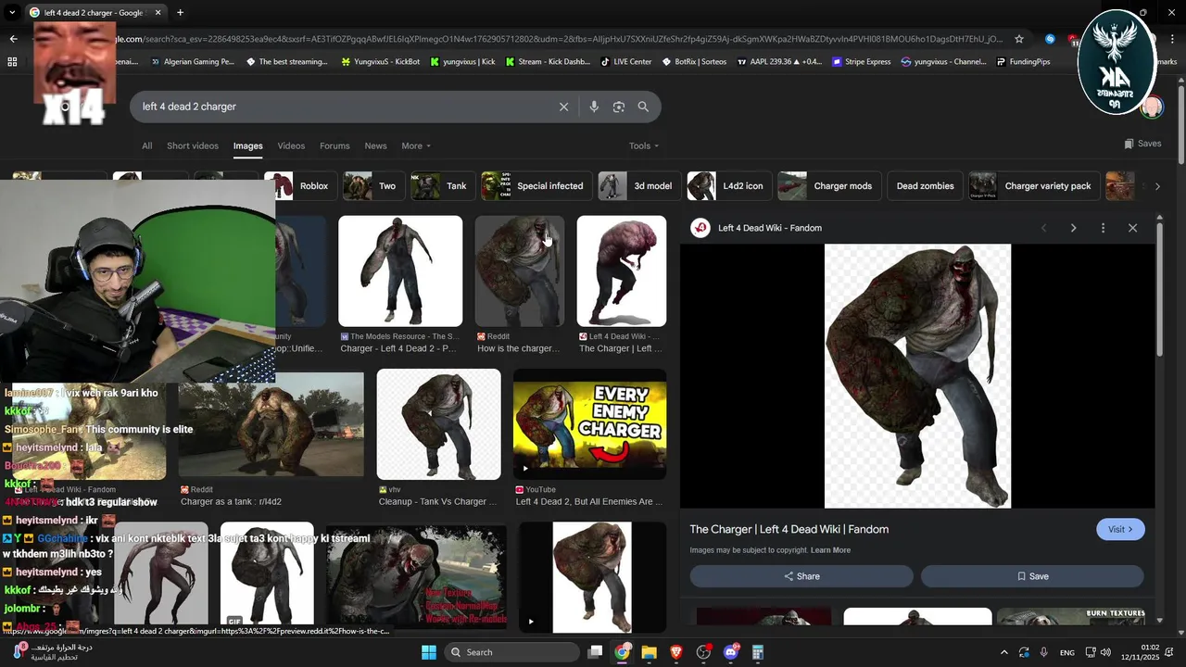Image resolution: width=1186 pixels, height=667 pixels.
Task: Open Saves collection link
Action: tap(1142, 144)
